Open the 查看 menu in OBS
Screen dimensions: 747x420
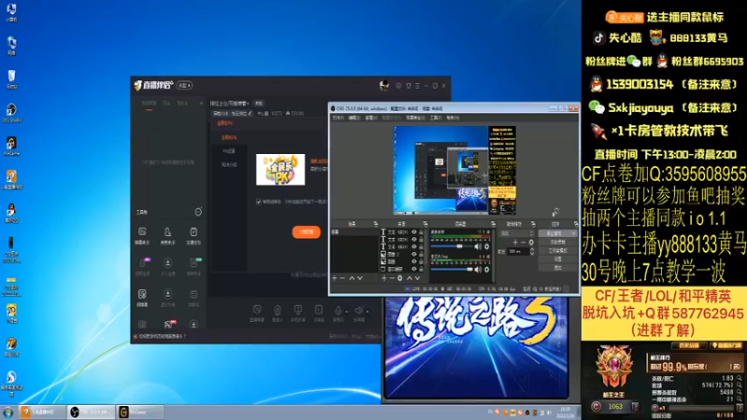pyautogui.click(x=371, y=118)
